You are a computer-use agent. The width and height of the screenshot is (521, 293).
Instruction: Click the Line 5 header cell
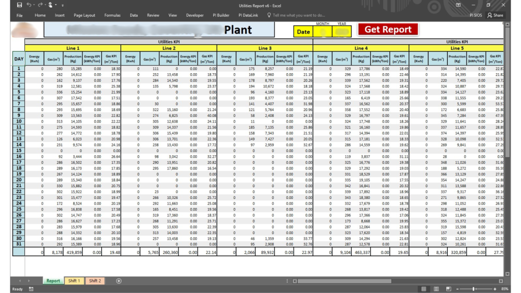[456, 48]
